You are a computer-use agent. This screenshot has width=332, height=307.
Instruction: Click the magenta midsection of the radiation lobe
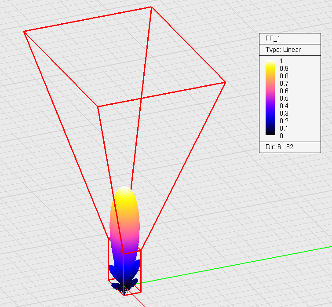[124, 233]
